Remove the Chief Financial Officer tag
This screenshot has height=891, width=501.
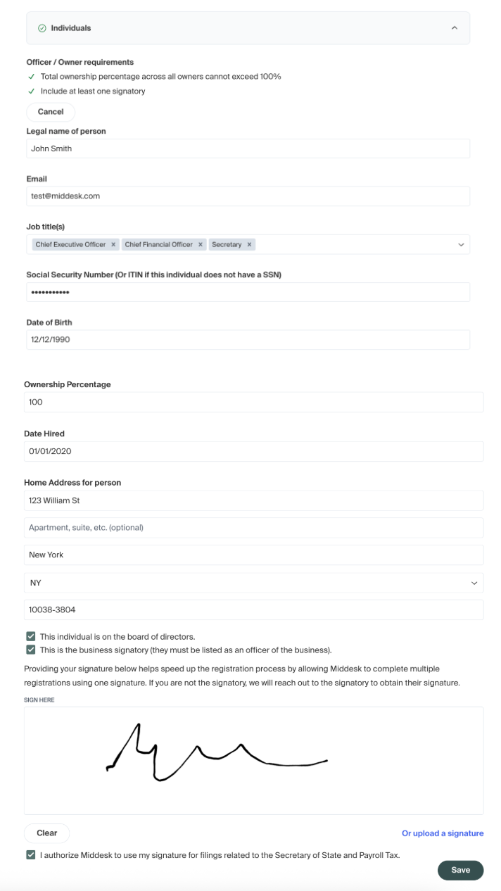coord(201,245)
